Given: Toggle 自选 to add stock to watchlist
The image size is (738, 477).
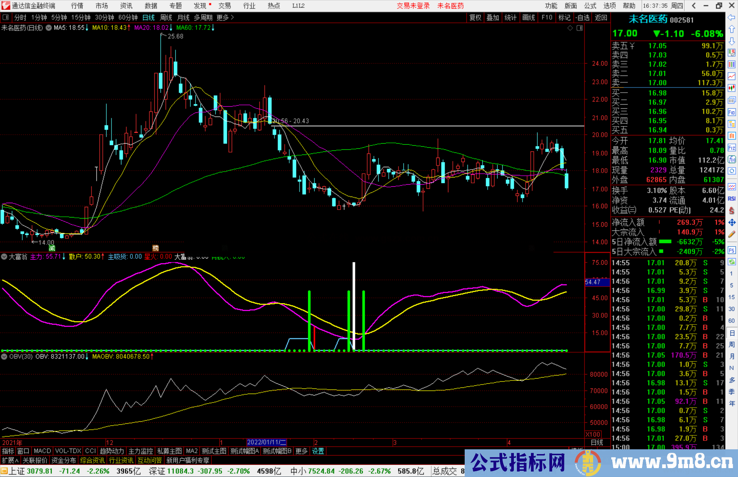Looking at the screenshot, I should (583, 18).
